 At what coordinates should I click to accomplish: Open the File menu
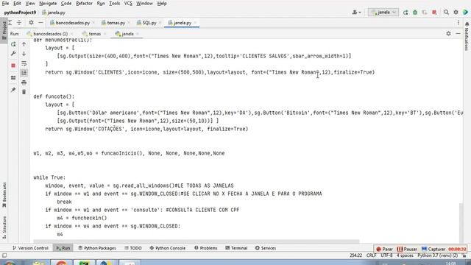coord(5,4)
